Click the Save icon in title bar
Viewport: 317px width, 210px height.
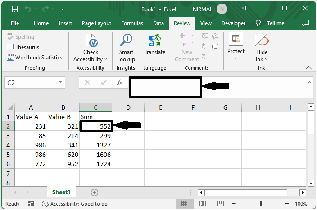(14, 9)
